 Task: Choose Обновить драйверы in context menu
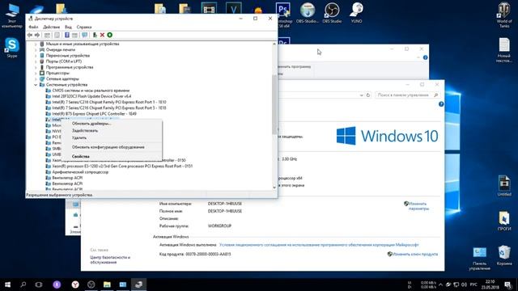(x=112, y=124)
